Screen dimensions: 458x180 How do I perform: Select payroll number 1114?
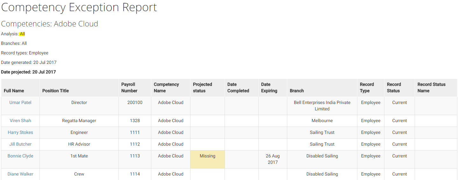click(135, 174)
